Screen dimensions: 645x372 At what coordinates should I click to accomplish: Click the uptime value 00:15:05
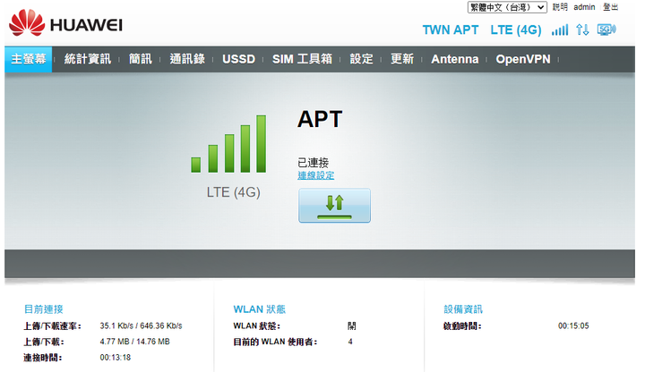click(x=573, y=326)
